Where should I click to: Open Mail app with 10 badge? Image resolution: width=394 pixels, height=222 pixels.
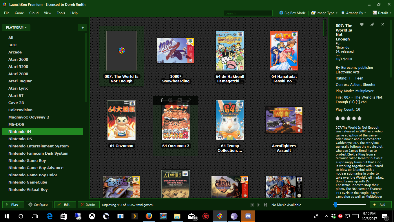coord(192,216)
